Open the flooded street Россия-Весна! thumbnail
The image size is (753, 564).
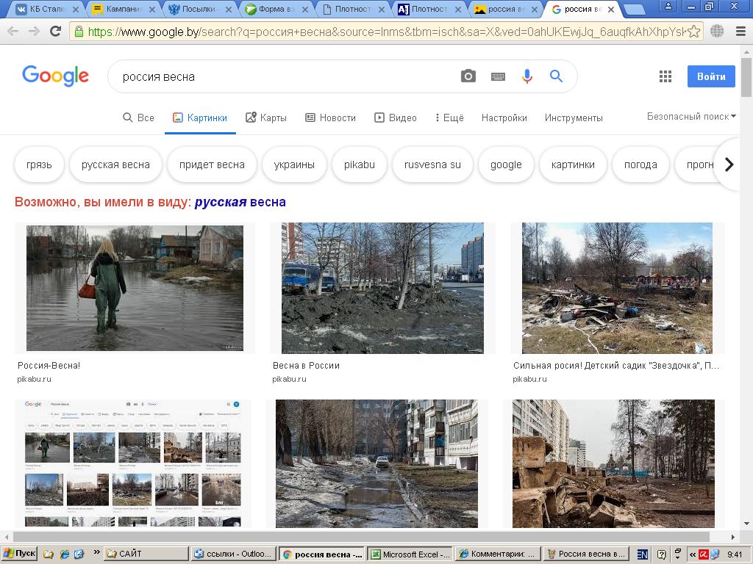(x=135, y=288)
